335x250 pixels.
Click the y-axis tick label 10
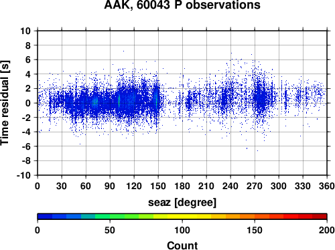[25, 31]
